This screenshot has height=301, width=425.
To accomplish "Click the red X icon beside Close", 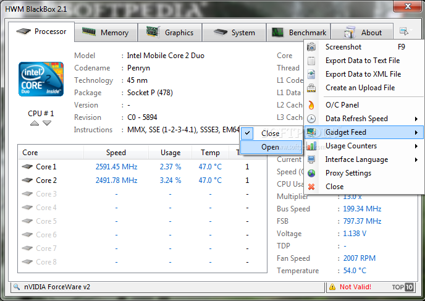I will (x=311, y=187).
